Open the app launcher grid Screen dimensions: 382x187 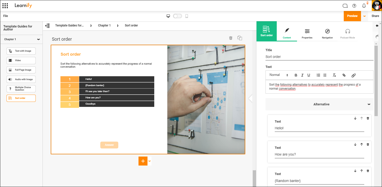click(x=5, y=5)
